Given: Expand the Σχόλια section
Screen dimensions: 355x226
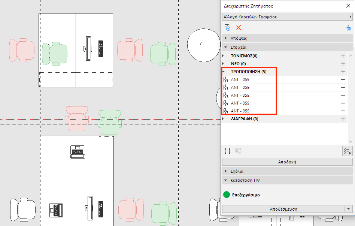Looking at the screenshot, I should (226, 171).
